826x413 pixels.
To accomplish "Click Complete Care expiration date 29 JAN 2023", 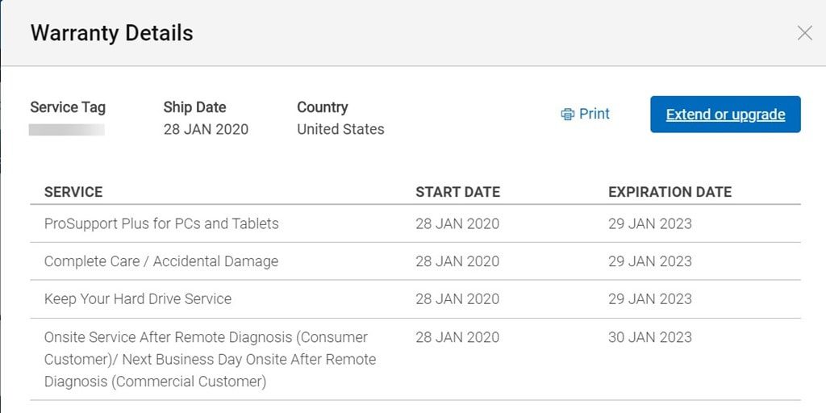I will (x=649, y=261).
